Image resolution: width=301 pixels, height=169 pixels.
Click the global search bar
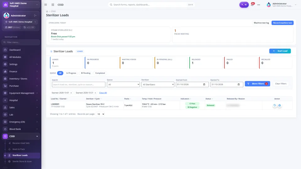tap(151, 5)
